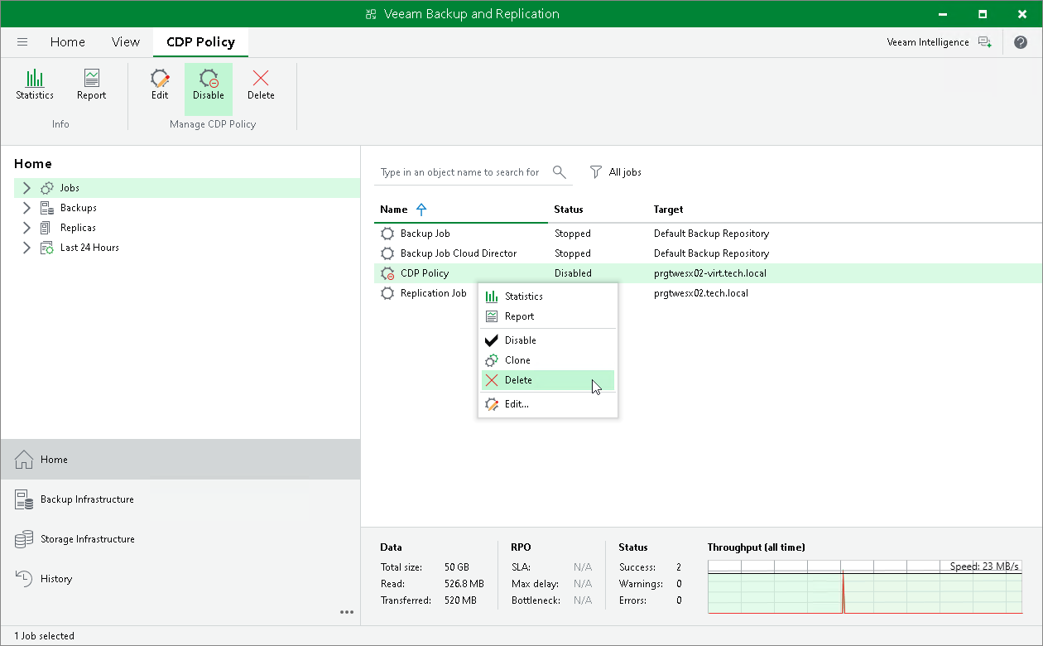Select the Backup Job row
The image size is (1043, 646).
click(x=708, y=234)
